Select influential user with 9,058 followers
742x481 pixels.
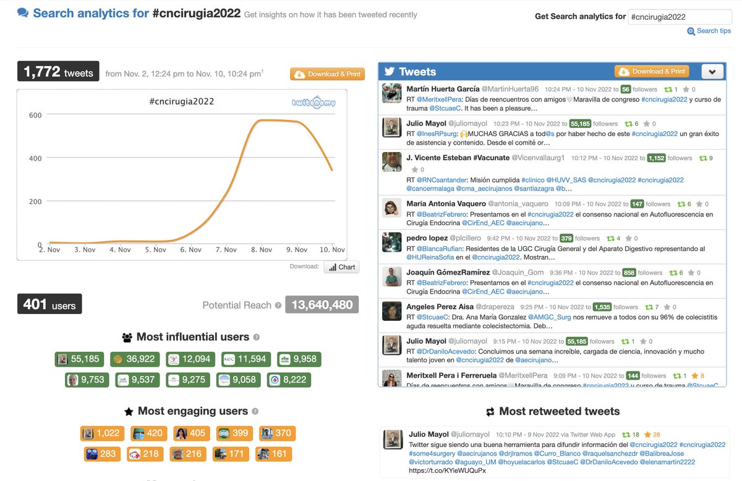click(x=239, y=380)
